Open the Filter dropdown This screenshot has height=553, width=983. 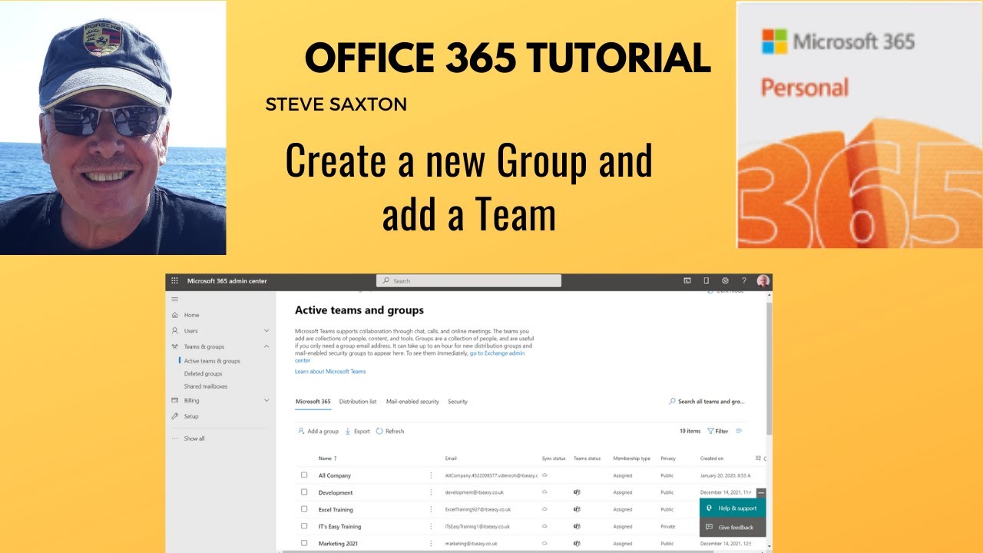(717, 432)
